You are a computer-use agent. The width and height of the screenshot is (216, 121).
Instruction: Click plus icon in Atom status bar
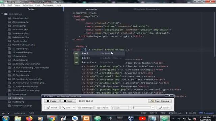tap(3, 113)
